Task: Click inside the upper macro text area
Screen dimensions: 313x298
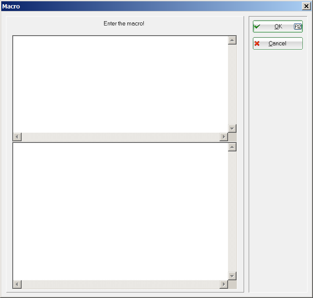Action: coord(121,84)
